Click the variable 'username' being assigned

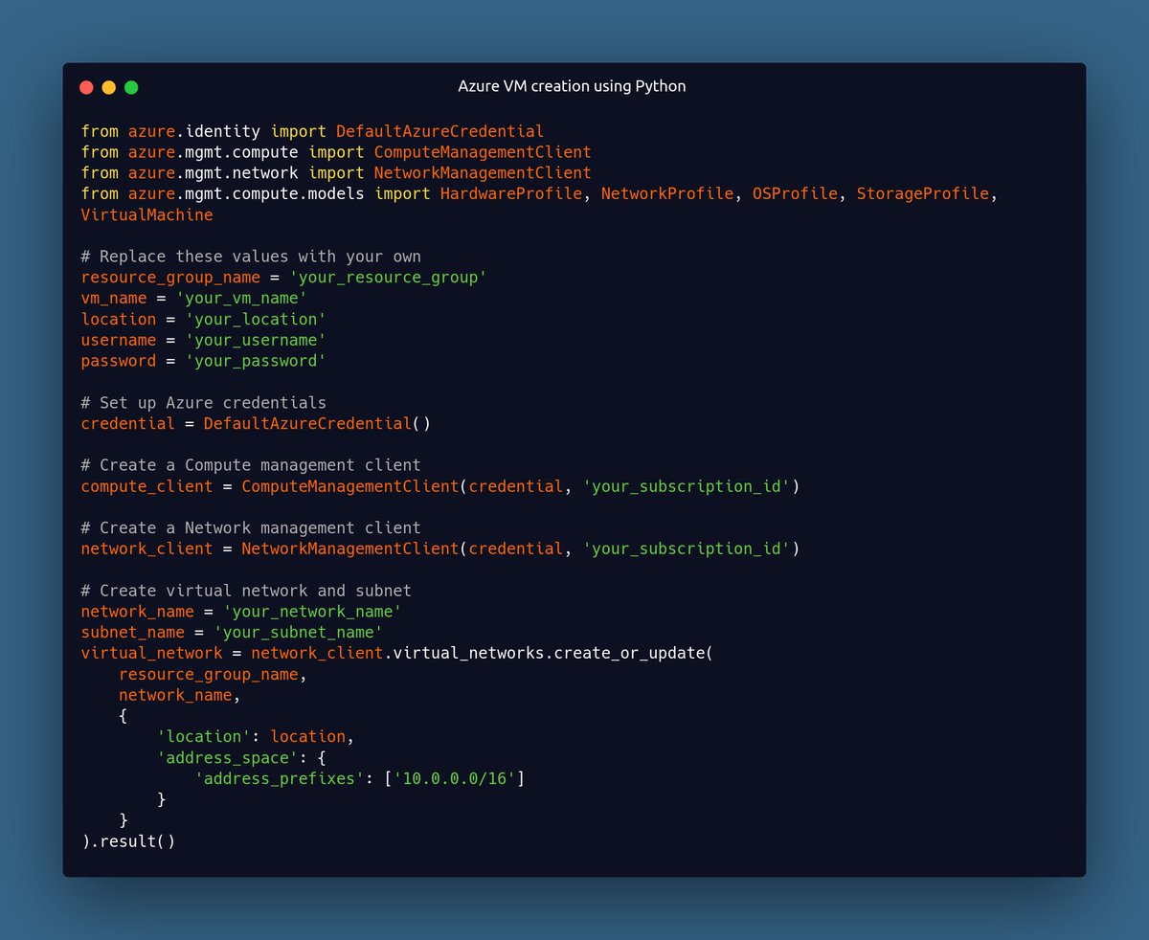119,341
